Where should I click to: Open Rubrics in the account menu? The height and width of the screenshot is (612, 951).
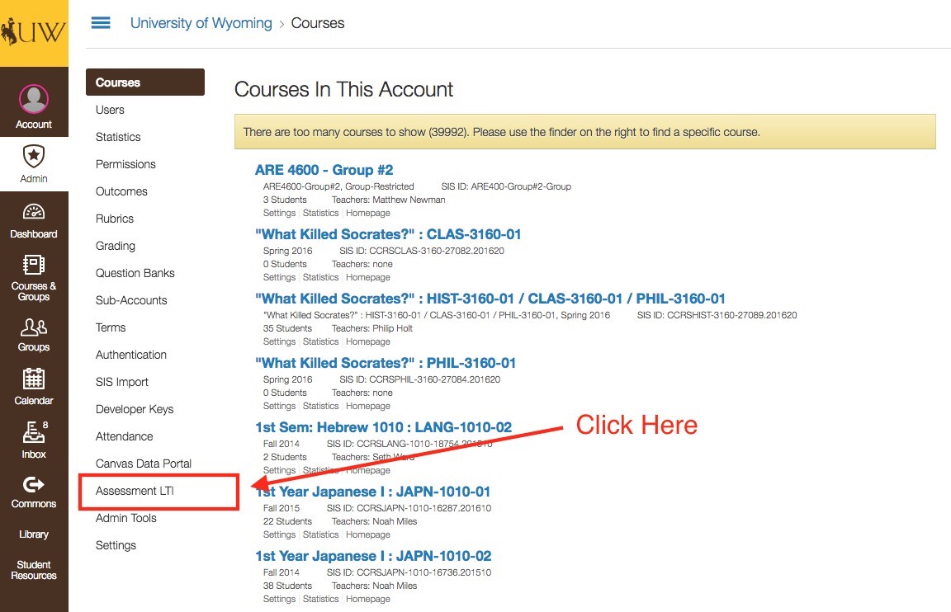coord(115,219)
